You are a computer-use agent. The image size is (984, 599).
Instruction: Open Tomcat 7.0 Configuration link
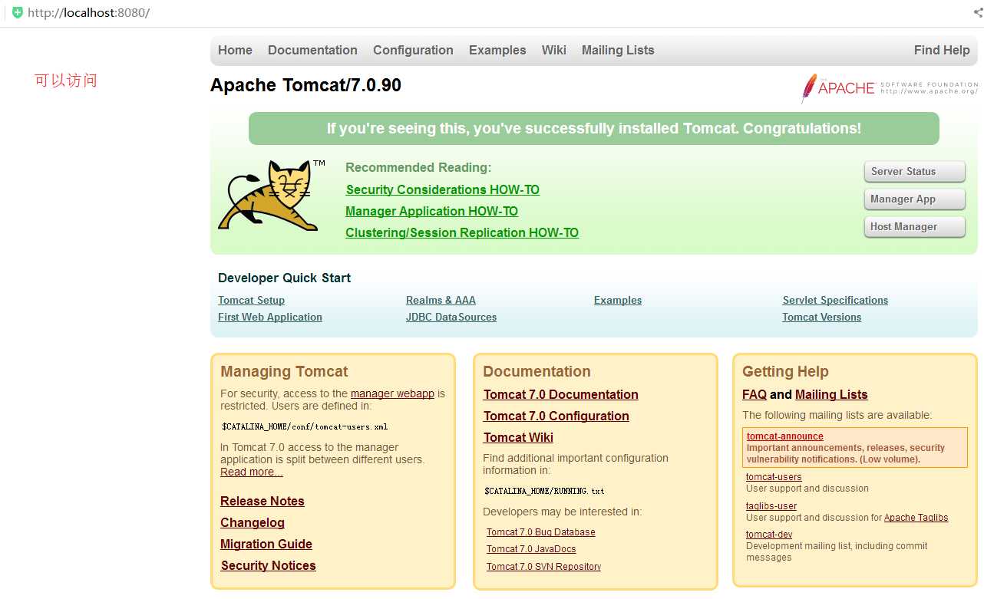point(556,416)
